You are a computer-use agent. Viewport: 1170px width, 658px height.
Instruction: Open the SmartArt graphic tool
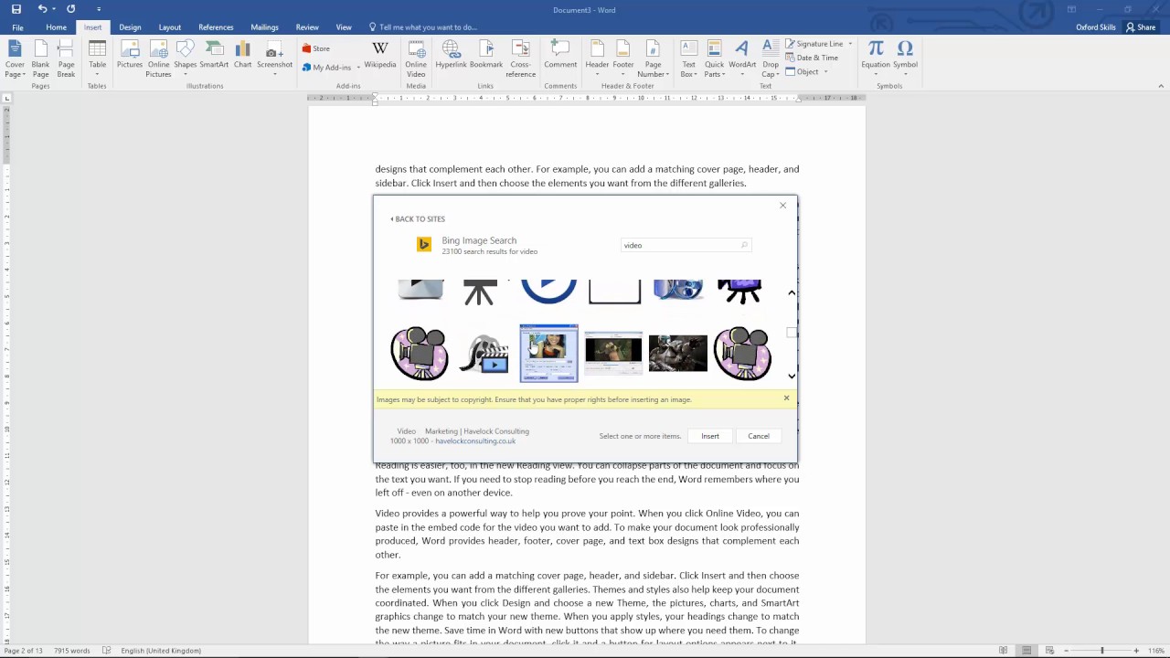214,55
